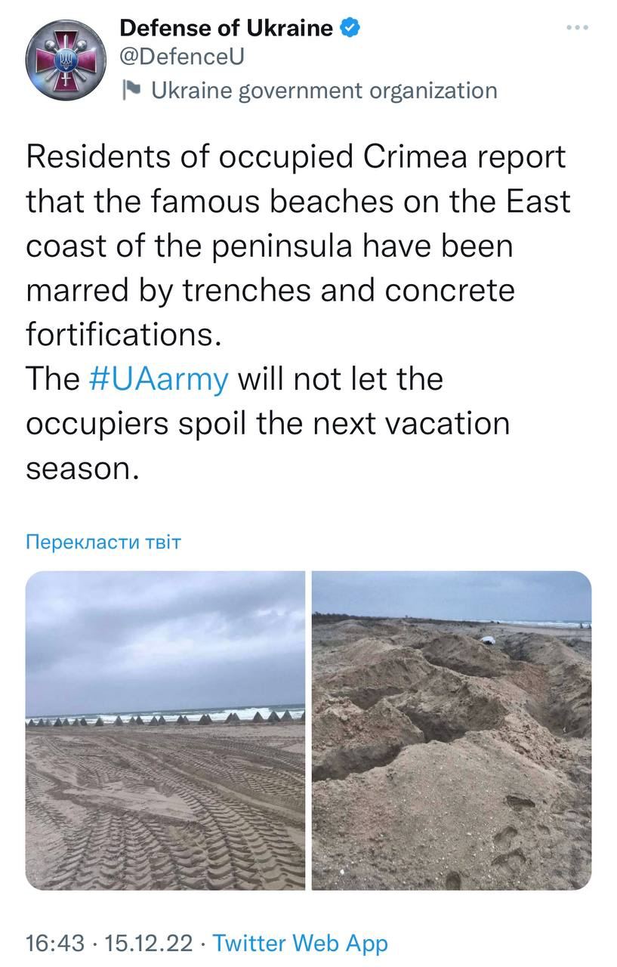Open the Twitter Web App source link
The height and width of the screenshot is (967, 617).
pyautogui.click(x=300, y=943)
